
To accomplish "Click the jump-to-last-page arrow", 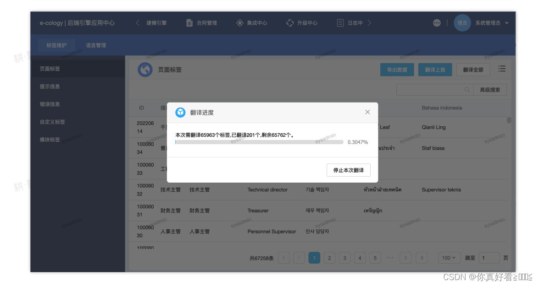I will (421, 258).
